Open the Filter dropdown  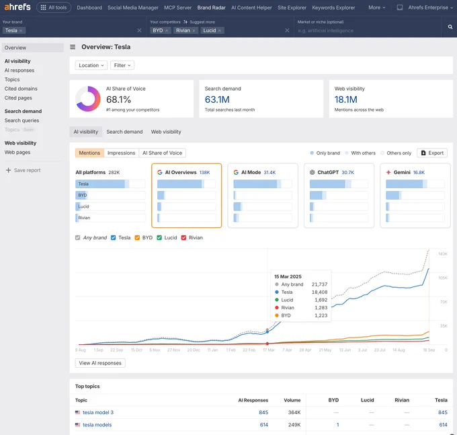click(122, 65)
